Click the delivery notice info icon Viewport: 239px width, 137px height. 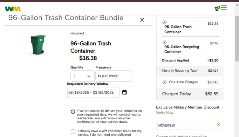[73, 112]
